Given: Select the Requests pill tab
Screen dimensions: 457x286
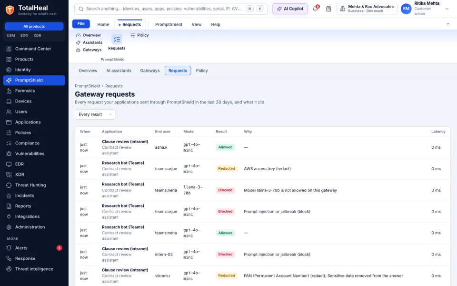Looking at the screenshot, I should tap(178, 71).
